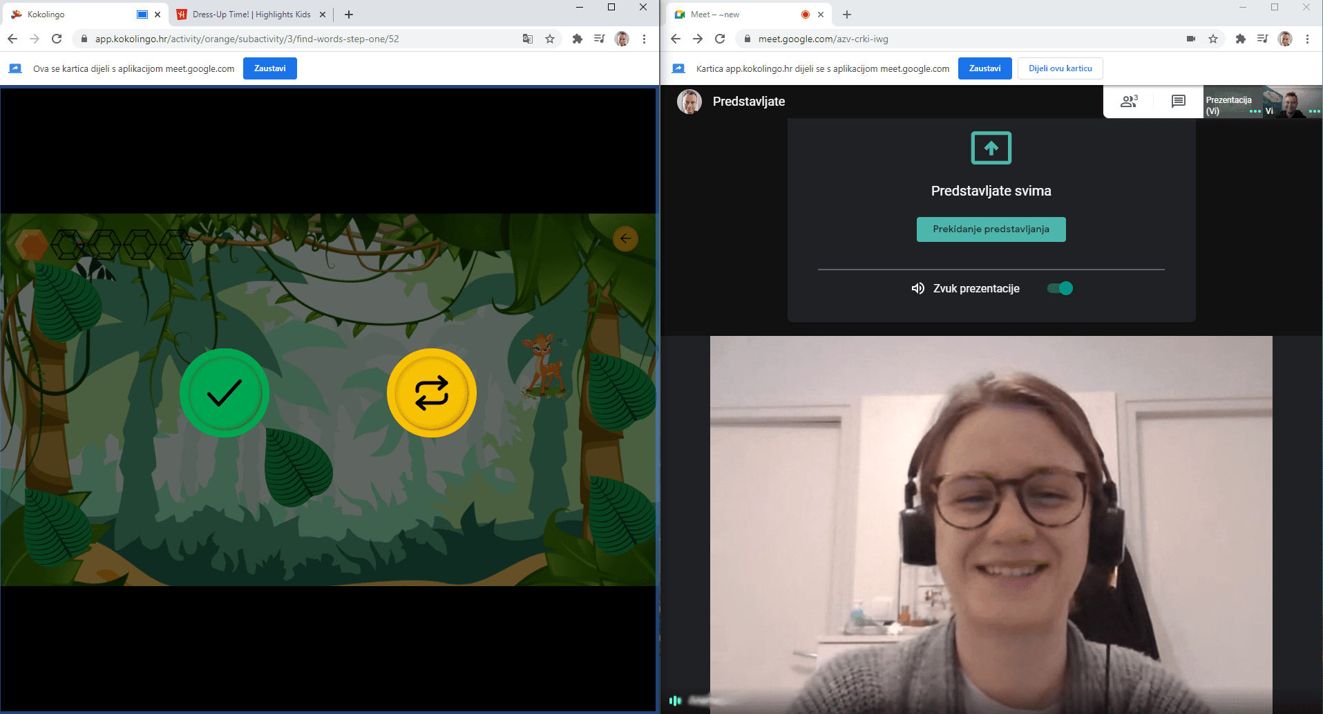
Task: Close the Meet tab
Action: pos(821,15)
